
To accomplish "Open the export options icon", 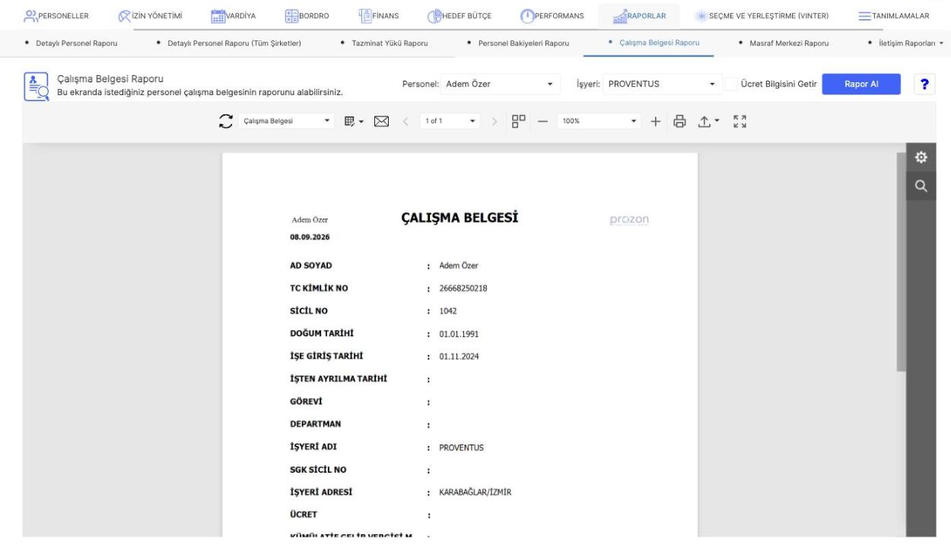I will 708,121.
